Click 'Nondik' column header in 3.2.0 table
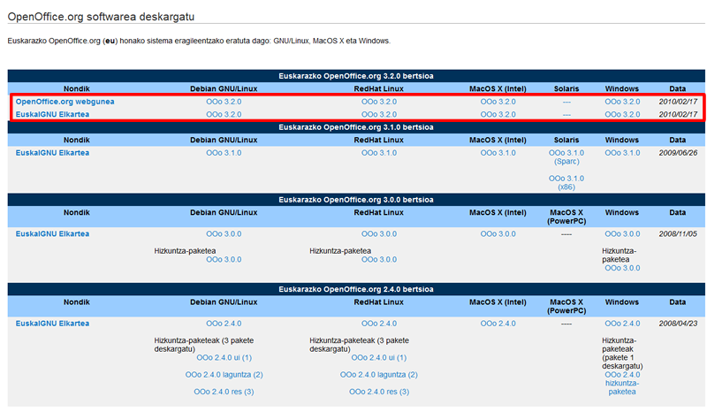This screenshot has height=412, width=707. click(x=77, y=88)
